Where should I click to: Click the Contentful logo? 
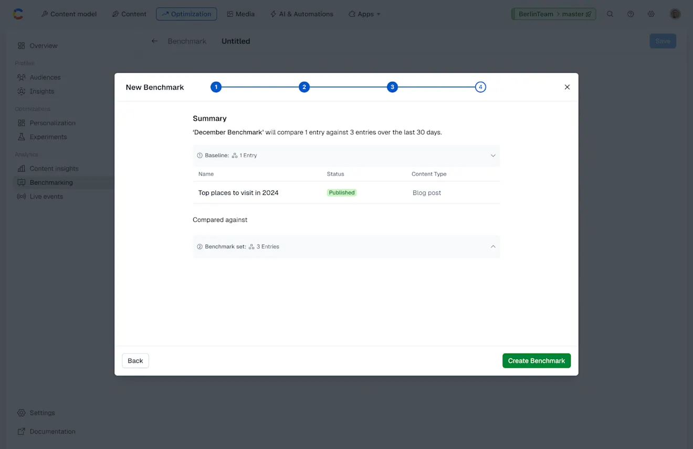pos(18,14)
